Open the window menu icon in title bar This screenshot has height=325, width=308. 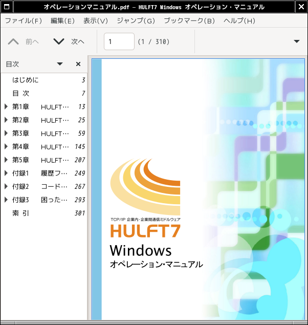coord(7,7)
